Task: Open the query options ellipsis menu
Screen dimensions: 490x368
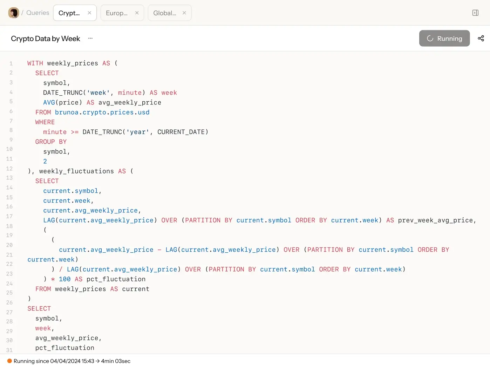Action: [90, 38]
